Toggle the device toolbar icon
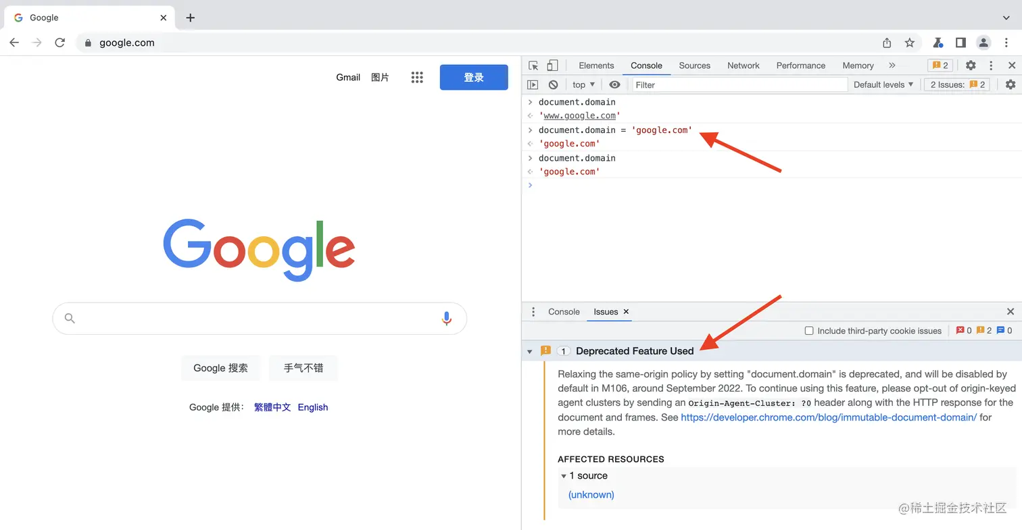The height and width of the screenshot is (530, 1022). [552, 65]
